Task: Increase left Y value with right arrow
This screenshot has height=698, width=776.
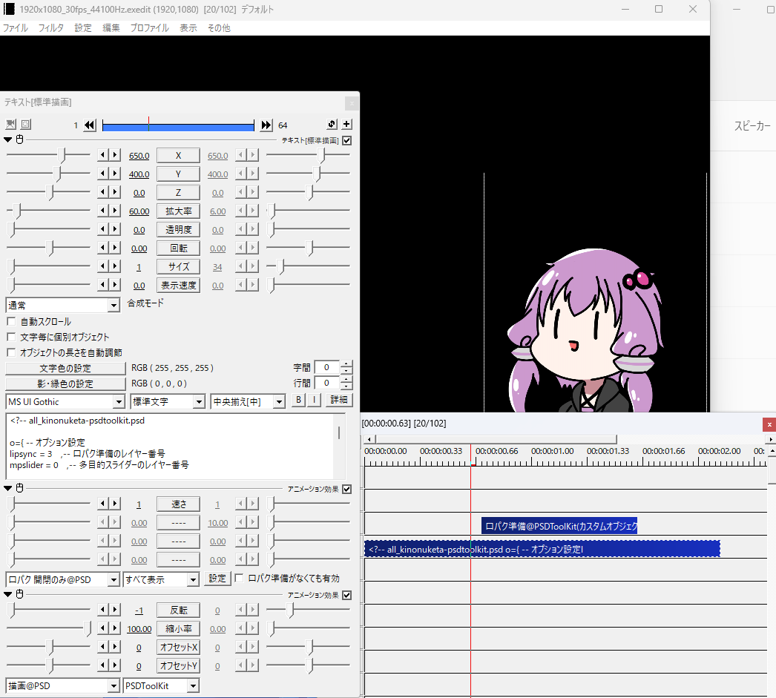Action: pyautogui.click(x=115, y=174)
